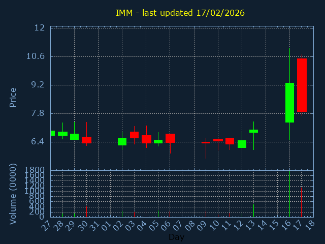This screenshot has width=325, height=244.
Task: Click the large red candlestick on day 17
Action: tap(302, 85)
